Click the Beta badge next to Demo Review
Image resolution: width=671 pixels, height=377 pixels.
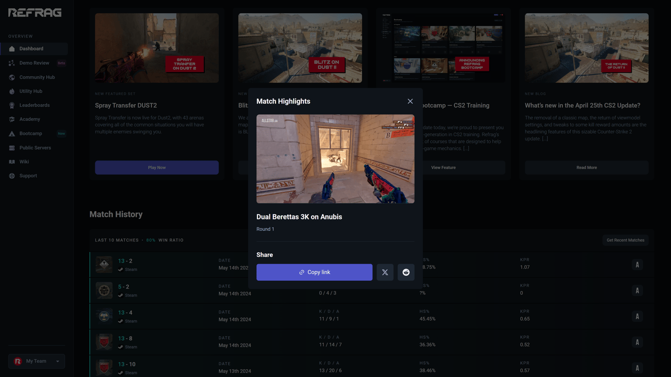pyautogui.click(x=61, y=63)
